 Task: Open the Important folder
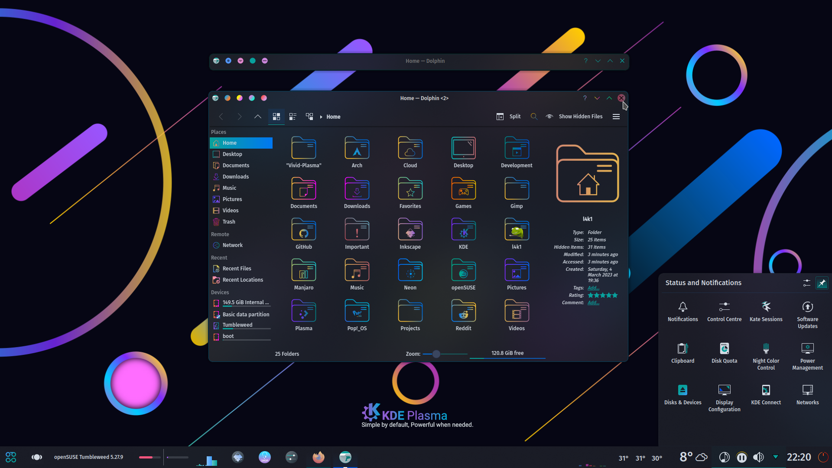[357, 234]
